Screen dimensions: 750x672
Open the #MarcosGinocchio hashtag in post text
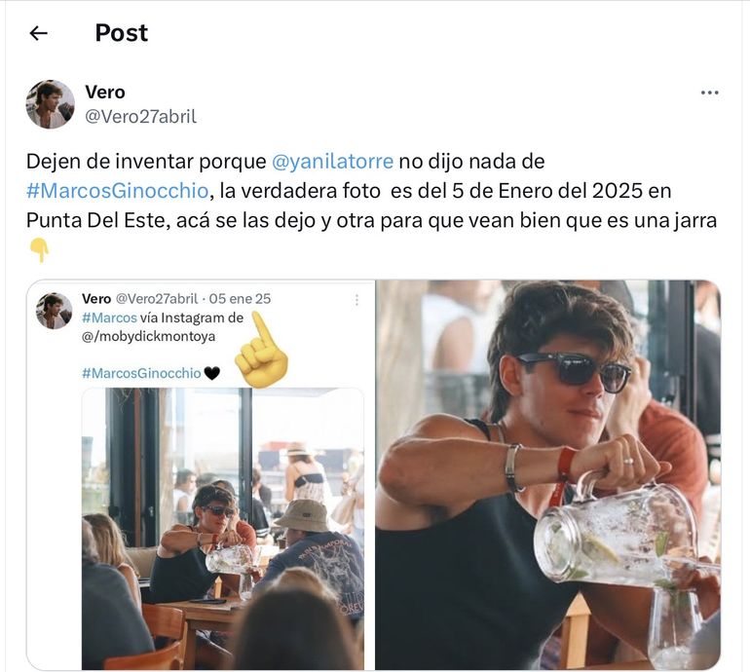129,191
